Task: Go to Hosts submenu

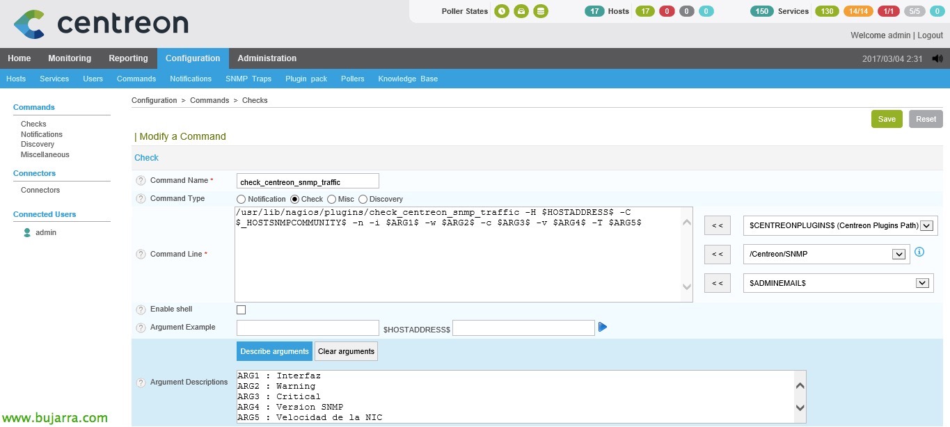Action: 16,79
